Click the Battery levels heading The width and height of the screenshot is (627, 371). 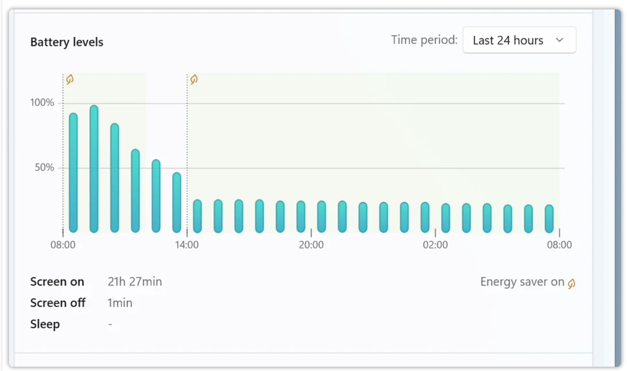pyautogui.click(x=67, y=42)
